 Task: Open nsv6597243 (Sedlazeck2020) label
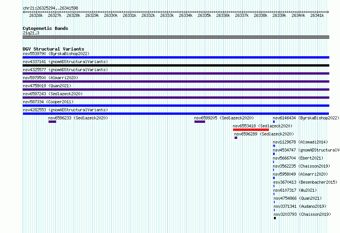[x=53, y=94]
